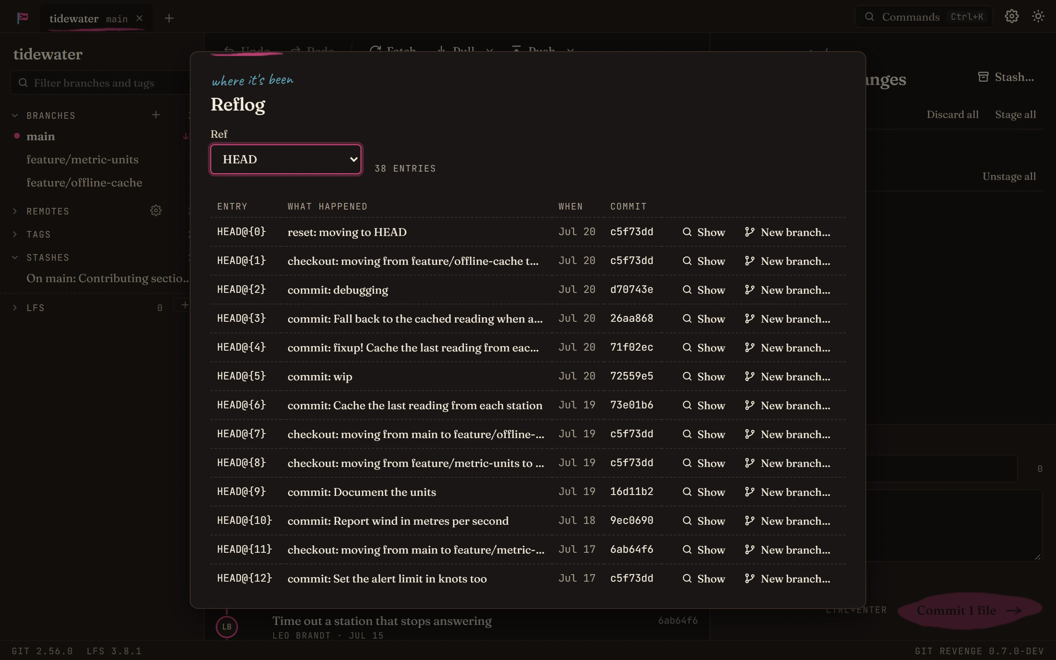Add a new branch via plus icon
Screen dimensions: 1056x660
[x=156, y=115]
